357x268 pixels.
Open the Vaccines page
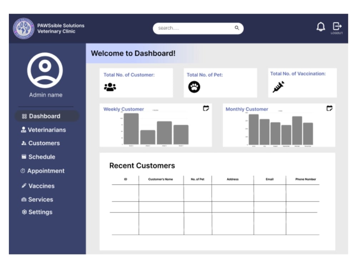tap(38, 186)
